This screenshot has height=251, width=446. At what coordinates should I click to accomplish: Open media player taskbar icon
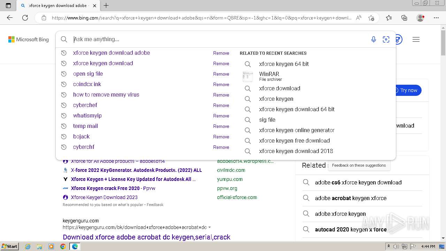[51, 246]
